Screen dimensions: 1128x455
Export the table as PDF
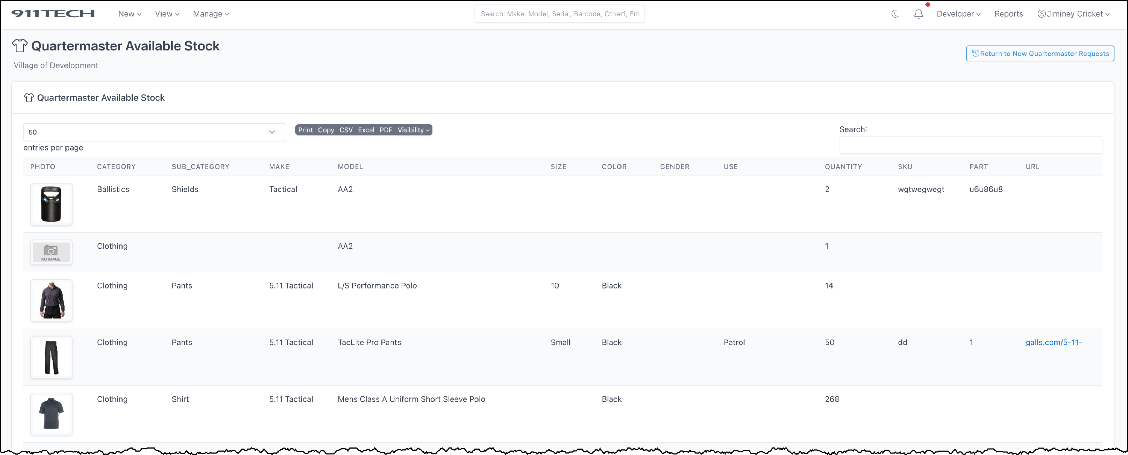385,130
